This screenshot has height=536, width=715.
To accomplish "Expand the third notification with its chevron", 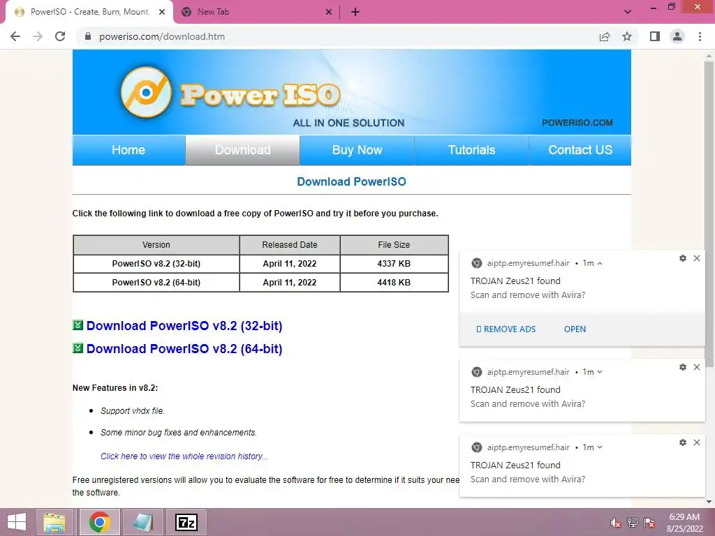I will tap(600, 447).
